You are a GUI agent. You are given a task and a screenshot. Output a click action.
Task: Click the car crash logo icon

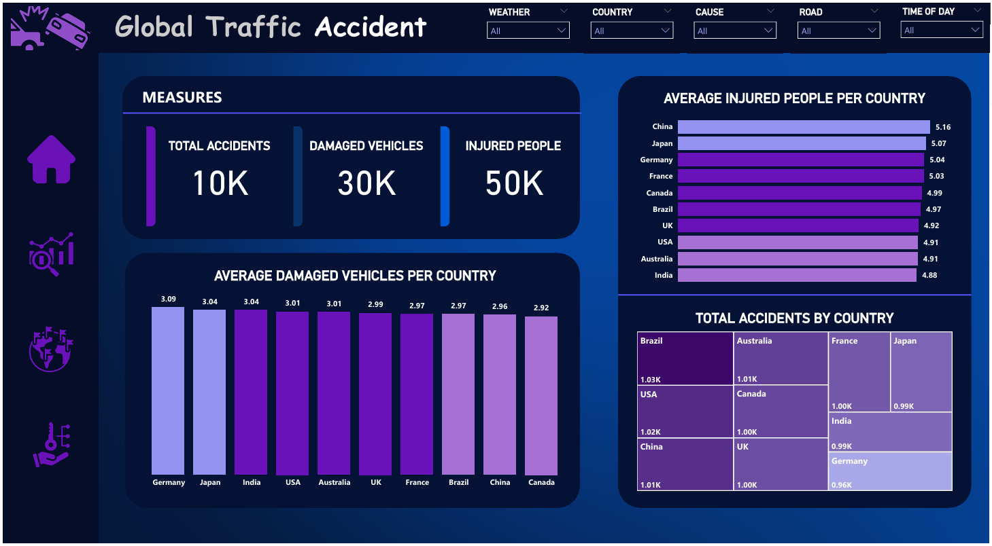pos(50,29)
